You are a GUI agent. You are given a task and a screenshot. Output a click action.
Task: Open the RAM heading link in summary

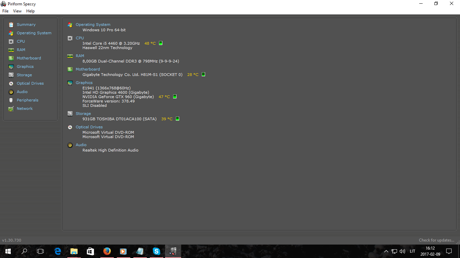point(80,56)
